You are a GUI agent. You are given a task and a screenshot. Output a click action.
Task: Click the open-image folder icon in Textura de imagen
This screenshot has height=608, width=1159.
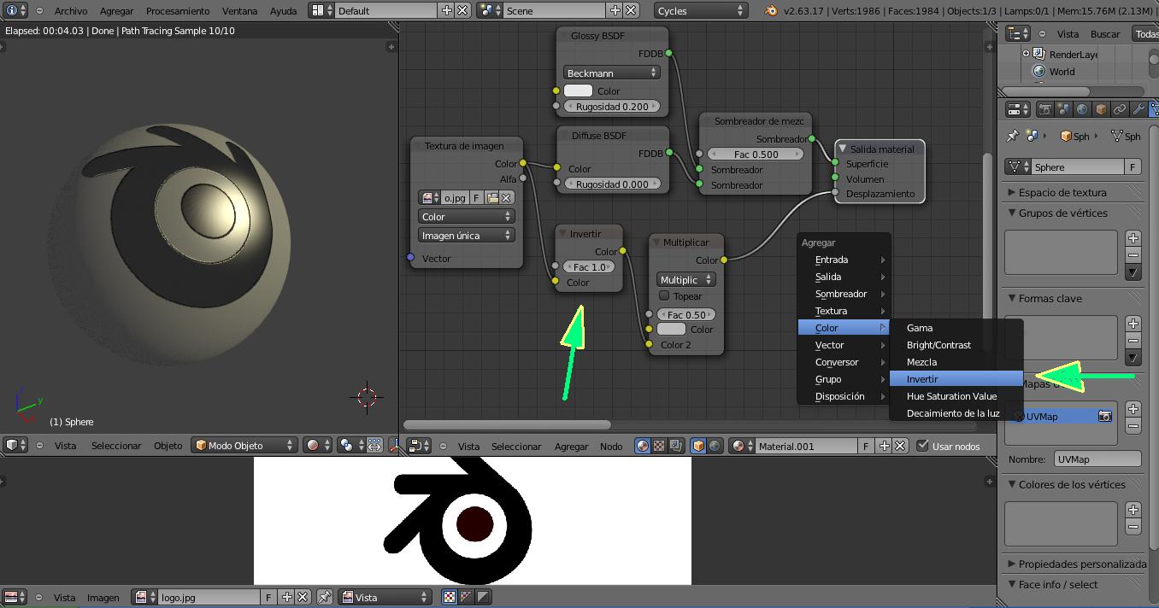point(491,198)
